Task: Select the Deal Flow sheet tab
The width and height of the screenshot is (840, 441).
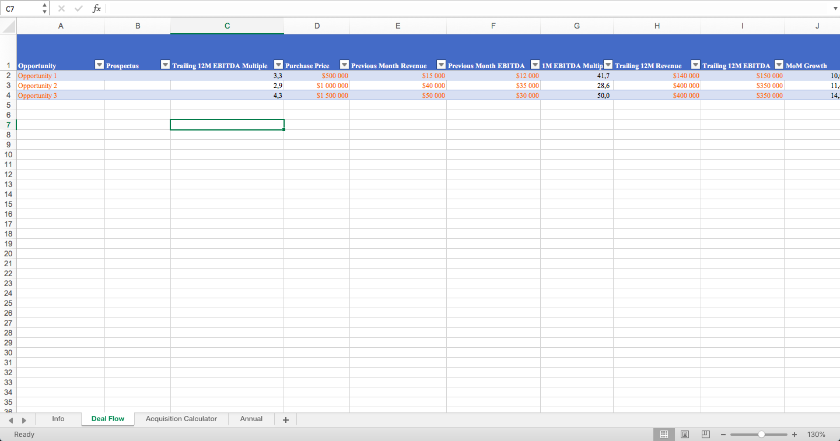Action: pyautogui.click(x=108, y=419)
